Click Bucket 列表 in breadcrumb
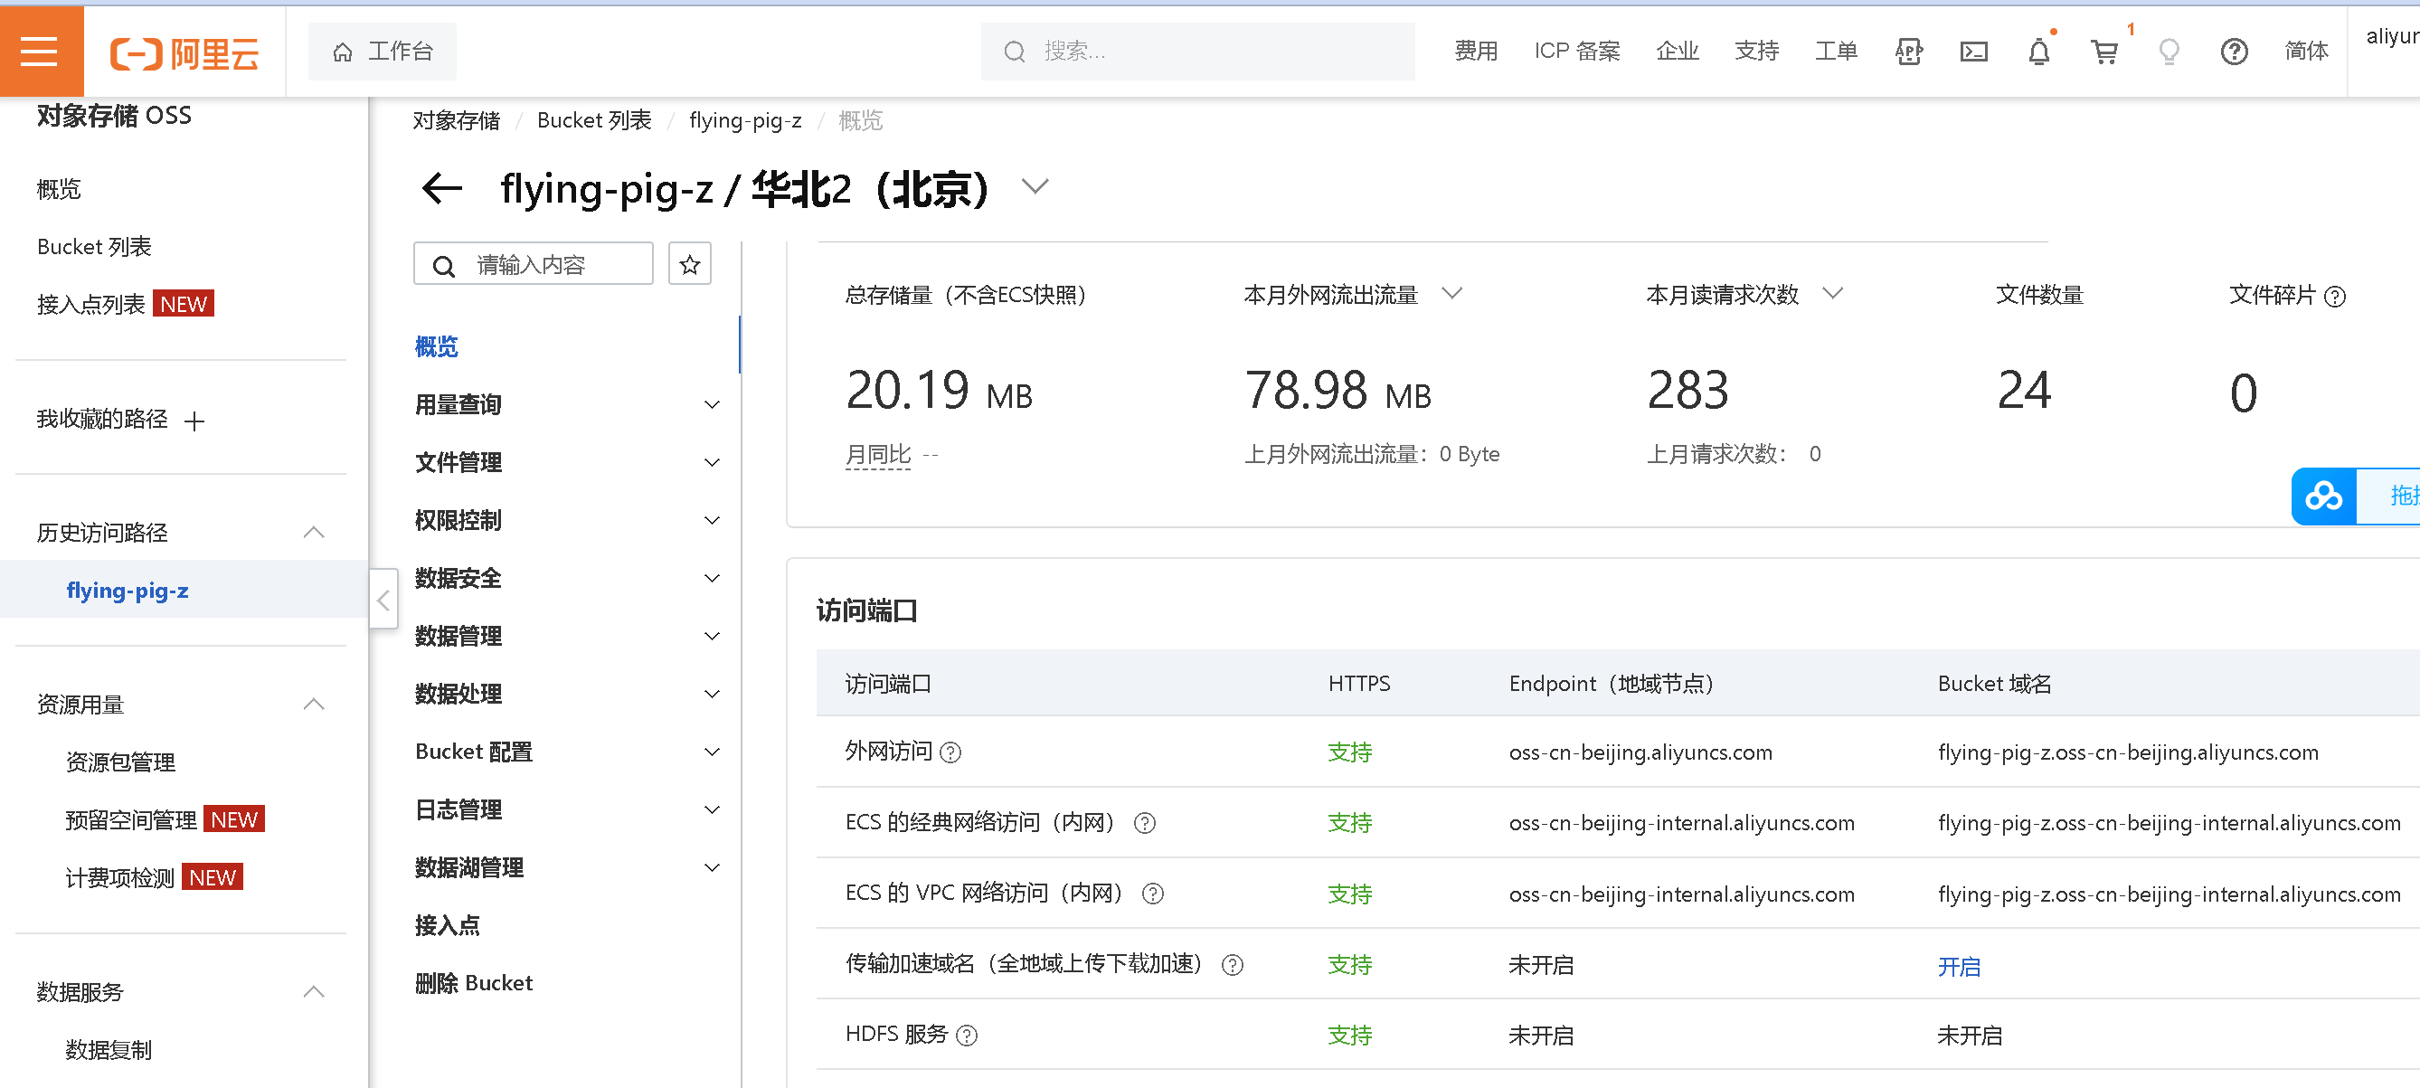Screen dimensions: 2420x1088 594,121
